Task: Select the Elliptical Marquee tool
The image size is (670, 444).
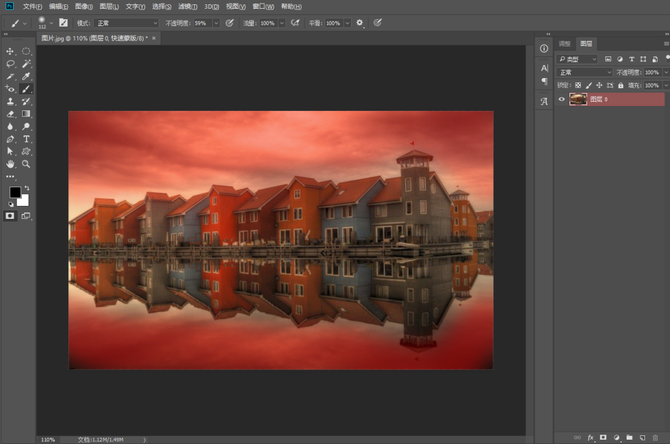Action: click(26, 51)
